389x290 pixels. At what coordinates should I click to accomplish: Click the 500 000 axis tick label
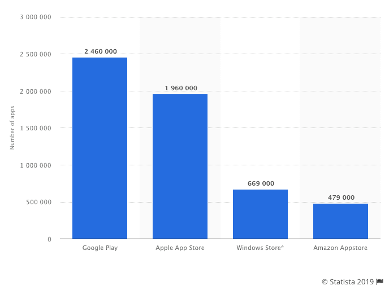[38, 202]
